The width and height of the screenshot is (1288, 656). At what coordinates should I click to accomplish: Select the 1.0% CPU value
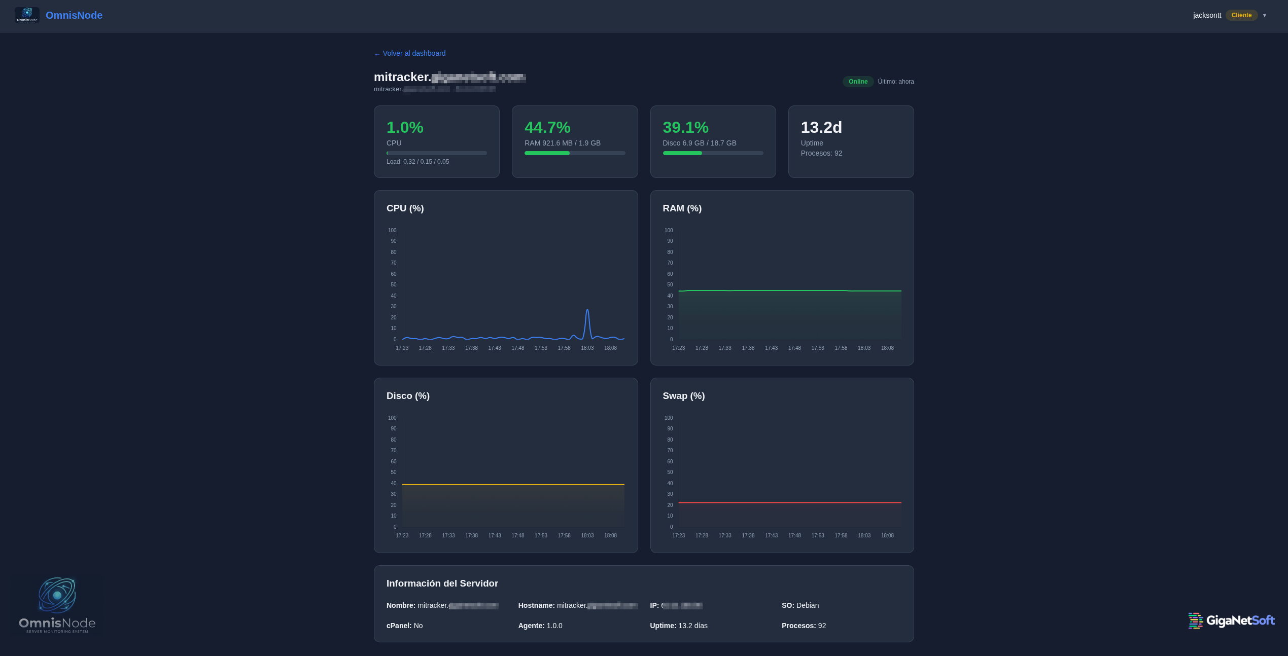pyautogui.click(x=405, y=127)
